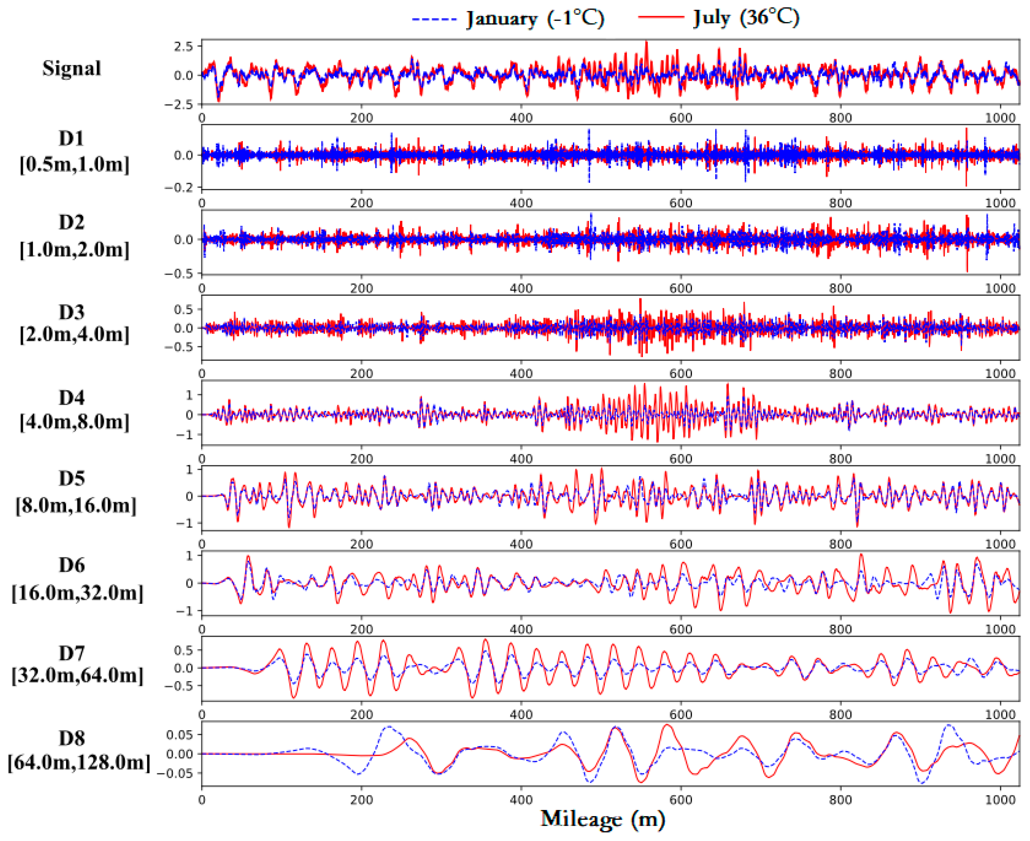The image size is (1030, 841).
Task: Click the −0.05 tick on D8 y-axis
Action: tap(174, 773)
